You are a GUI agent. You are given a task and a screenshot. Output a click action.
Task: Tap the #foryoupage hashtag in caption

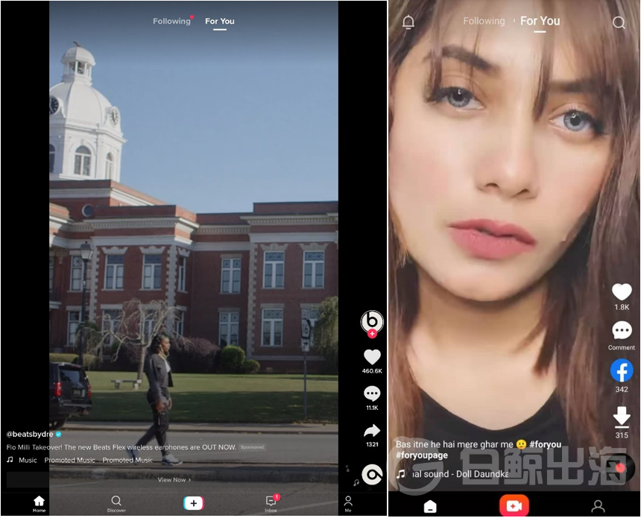(x=422, y=455)
